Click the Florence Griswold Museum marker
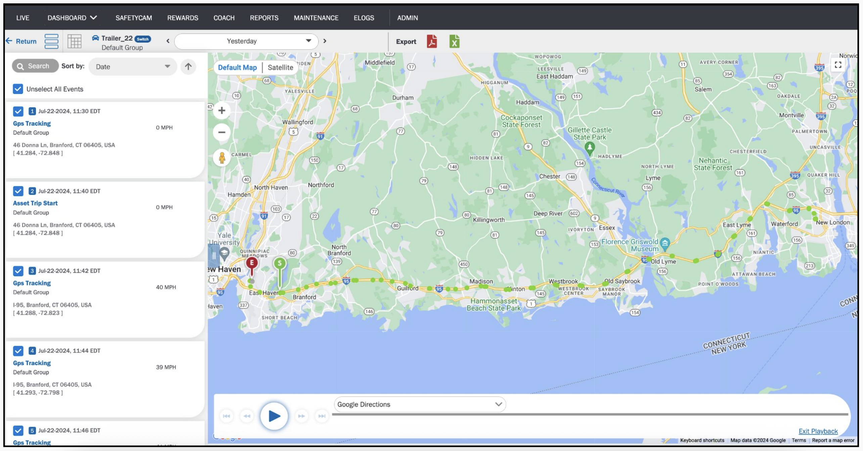This screenshot has height=451, width=863. (x=665, y=244)
